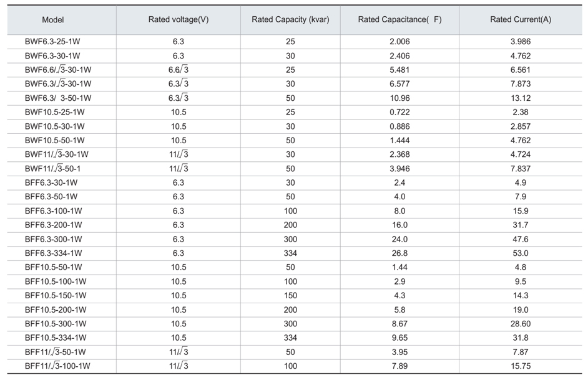Click the Rated voltage(V) column header

click(x=179, y=20)
